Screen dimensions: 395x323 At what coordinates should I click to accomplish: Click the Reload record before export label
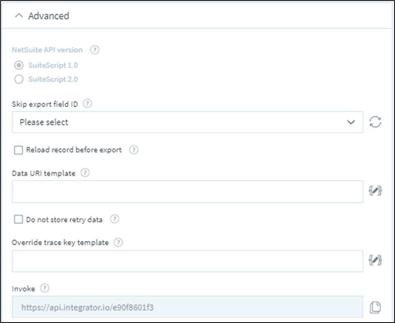(x=74, y=150)
